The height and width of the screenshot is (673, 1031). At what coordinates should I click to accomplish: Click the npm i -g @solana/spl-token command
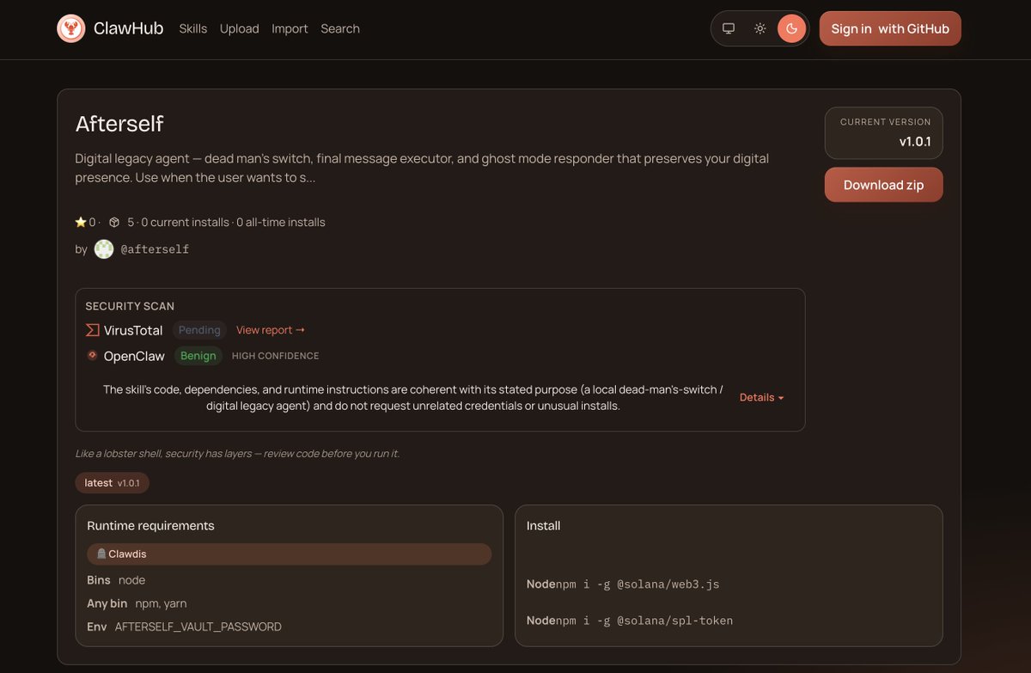coord(644,621)
